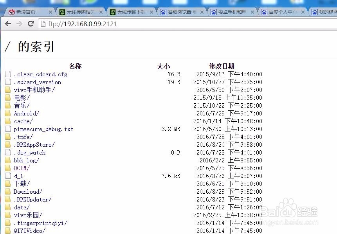337x234 pixels.
Task: Click the folder icon beside DCIM
Action: coord(8,168)
